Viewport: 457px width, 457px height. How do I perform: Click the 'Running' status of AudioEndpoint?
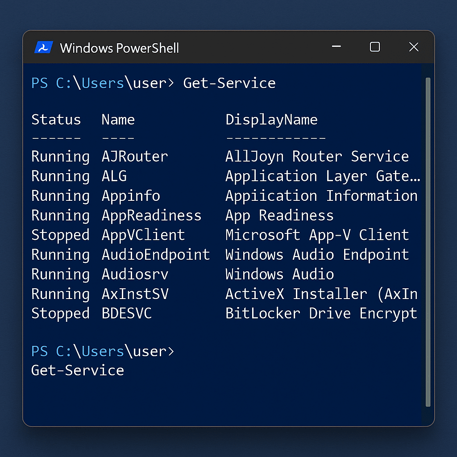click(60, 255)
